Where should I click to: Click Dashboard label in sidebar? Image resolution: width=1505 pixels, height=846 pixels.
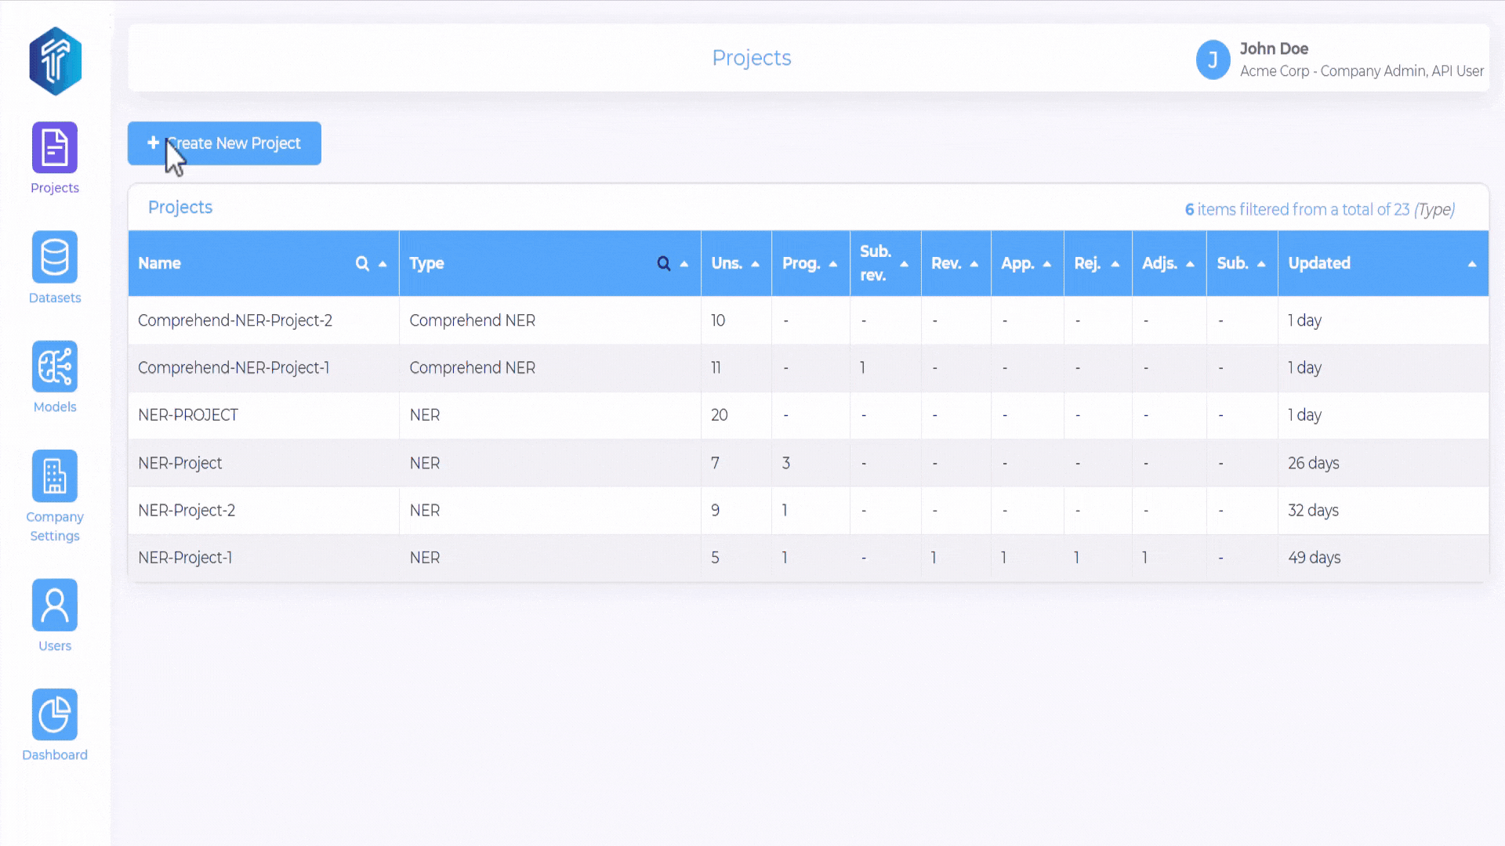(55, 754)
